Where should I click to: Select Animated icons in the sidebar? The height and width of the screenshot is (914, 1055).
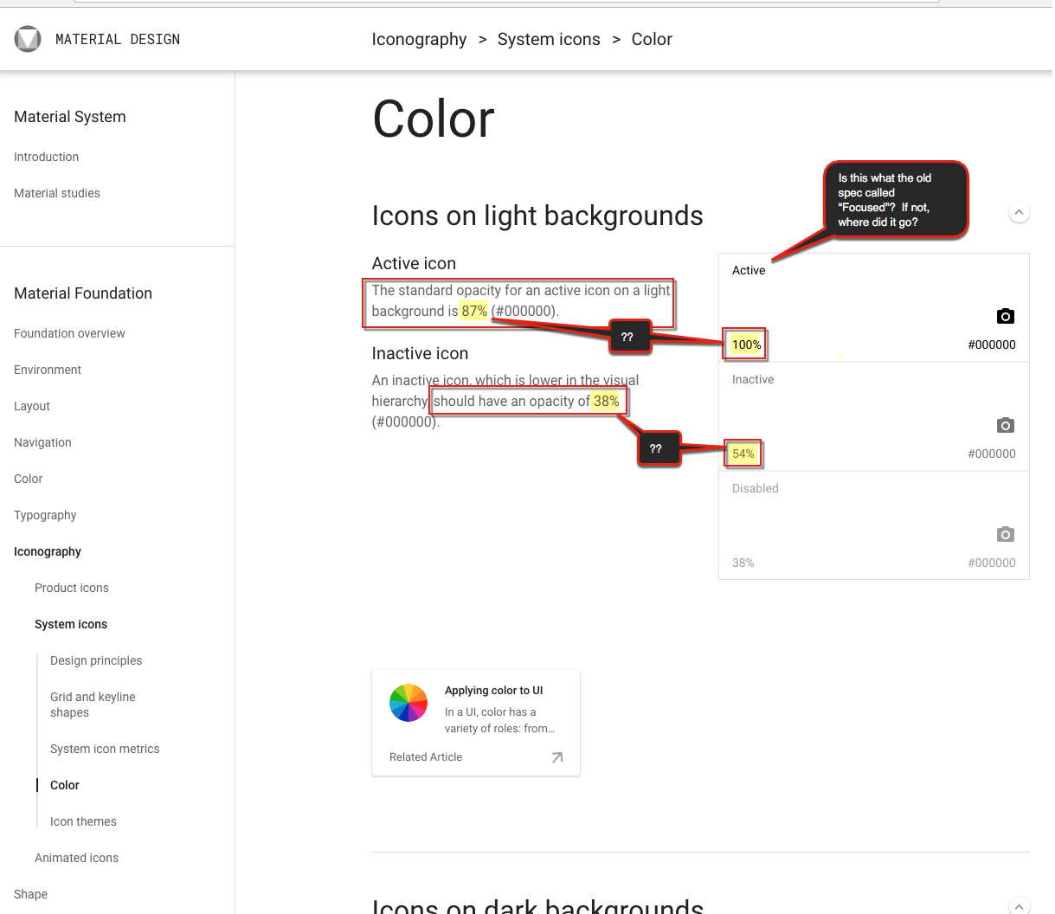pos(76,858)
